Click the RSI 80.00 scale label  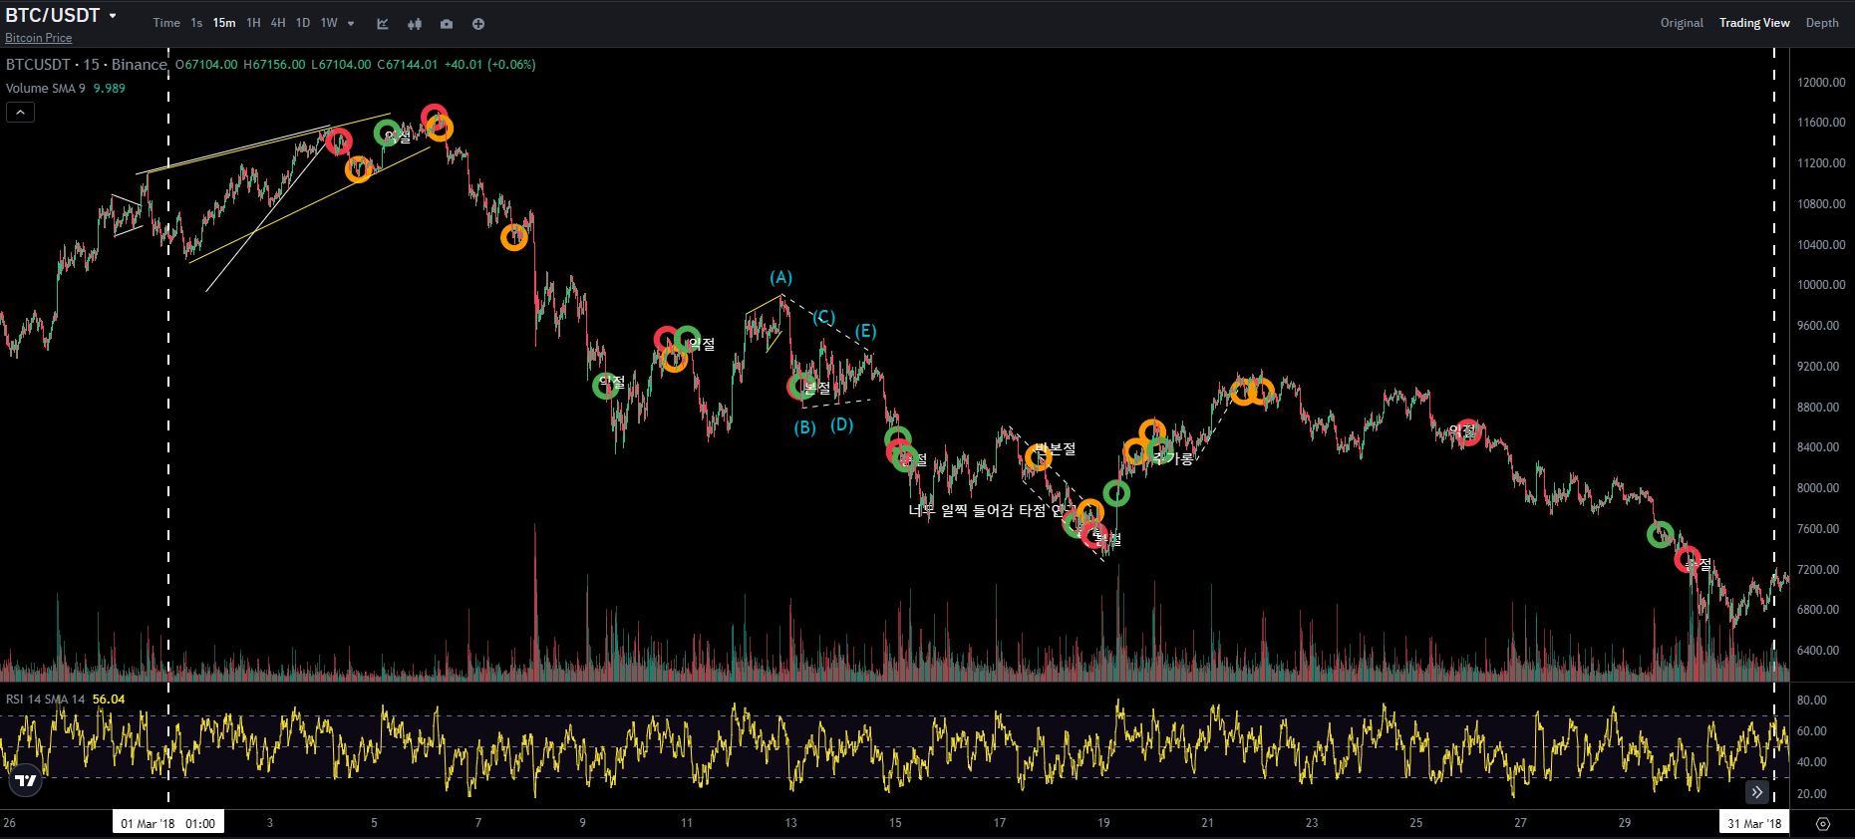tap(1812, 700)
